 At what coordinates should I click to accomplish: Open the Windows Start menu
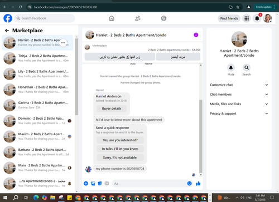tap(5, 198)
